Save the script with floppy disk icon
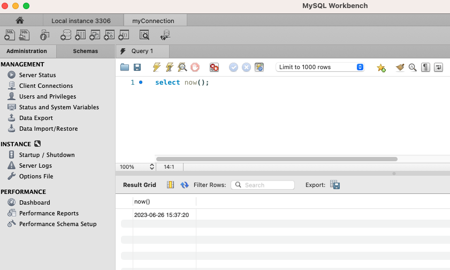The image size is (450, 270). click(137, 67)
